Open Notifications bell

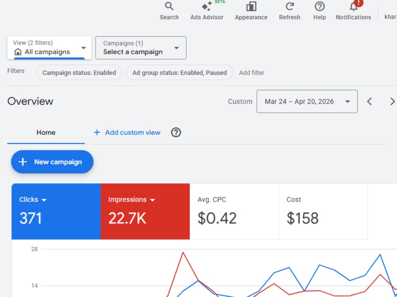tap(353, 11)
